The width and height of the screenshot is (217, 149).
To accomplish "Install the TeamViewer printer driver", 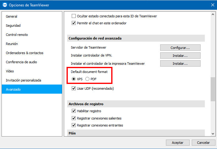I will tap(180, 64).
